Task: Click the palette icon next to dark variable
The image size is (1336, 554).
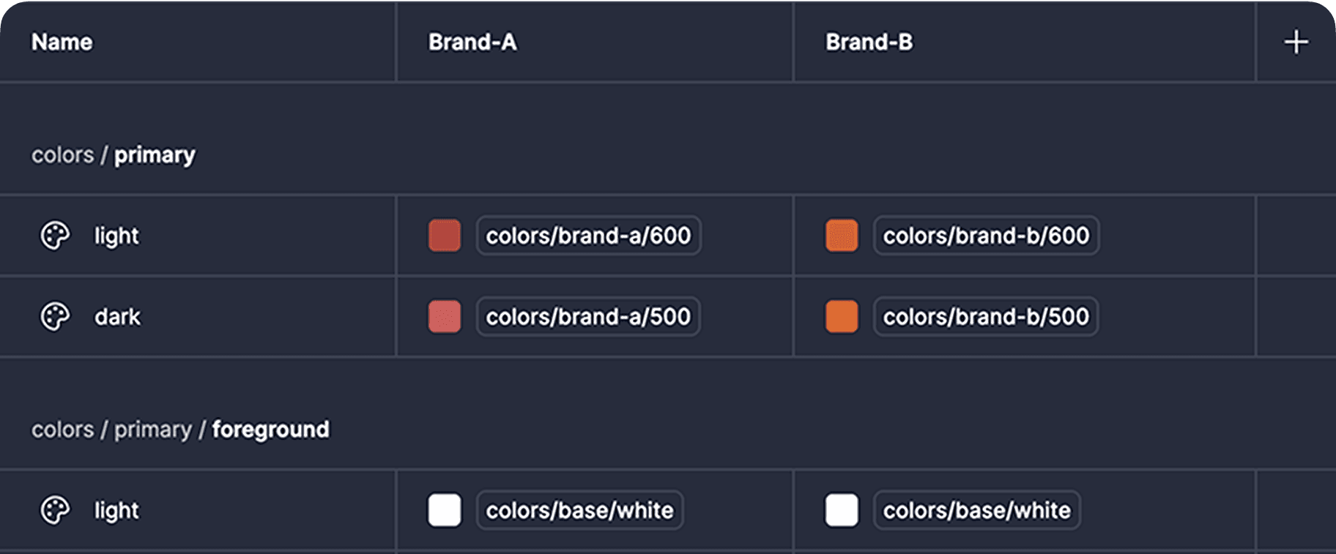Action: (55, 316)
